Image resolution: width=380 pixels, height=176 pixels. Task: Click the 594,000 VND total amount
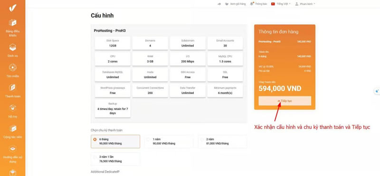[x=280, y=88]
